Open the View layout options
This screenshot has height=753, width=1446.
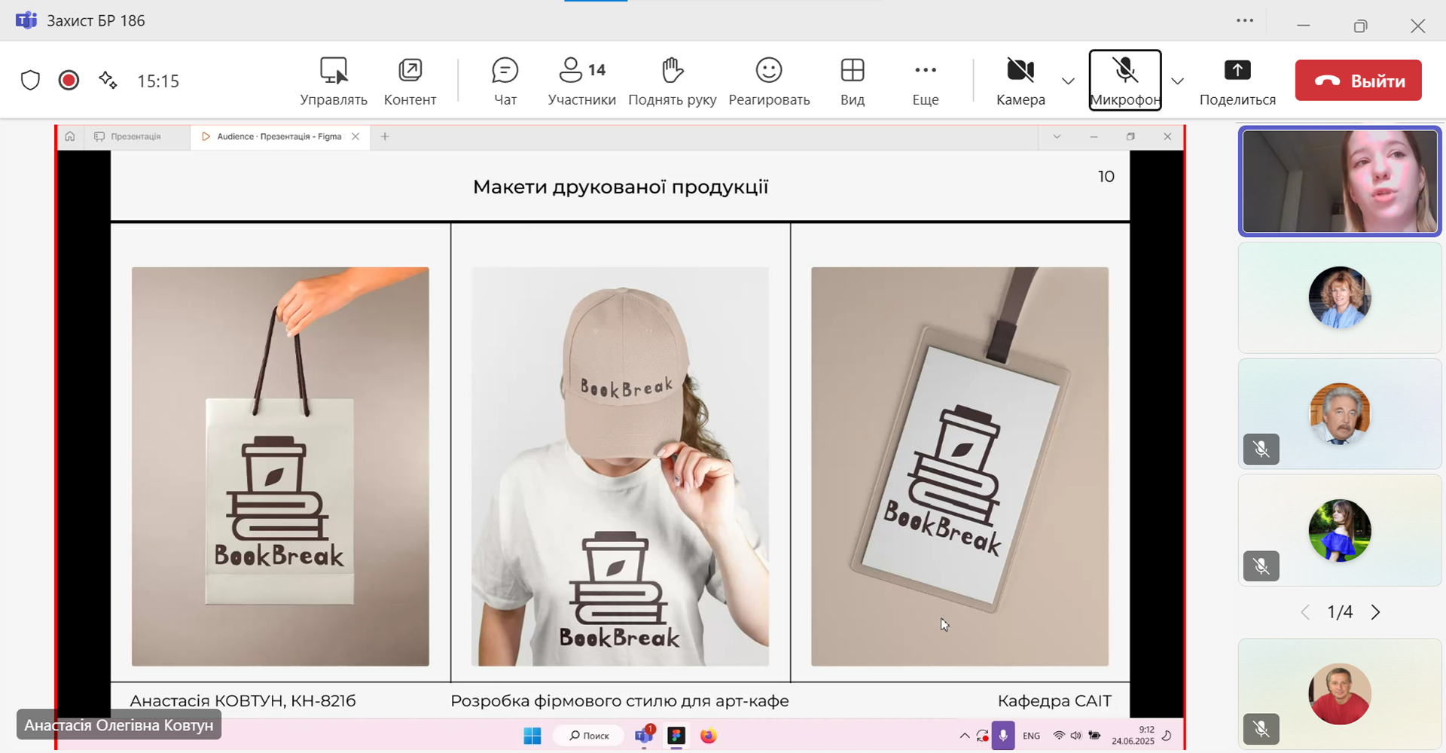point(852,81)
